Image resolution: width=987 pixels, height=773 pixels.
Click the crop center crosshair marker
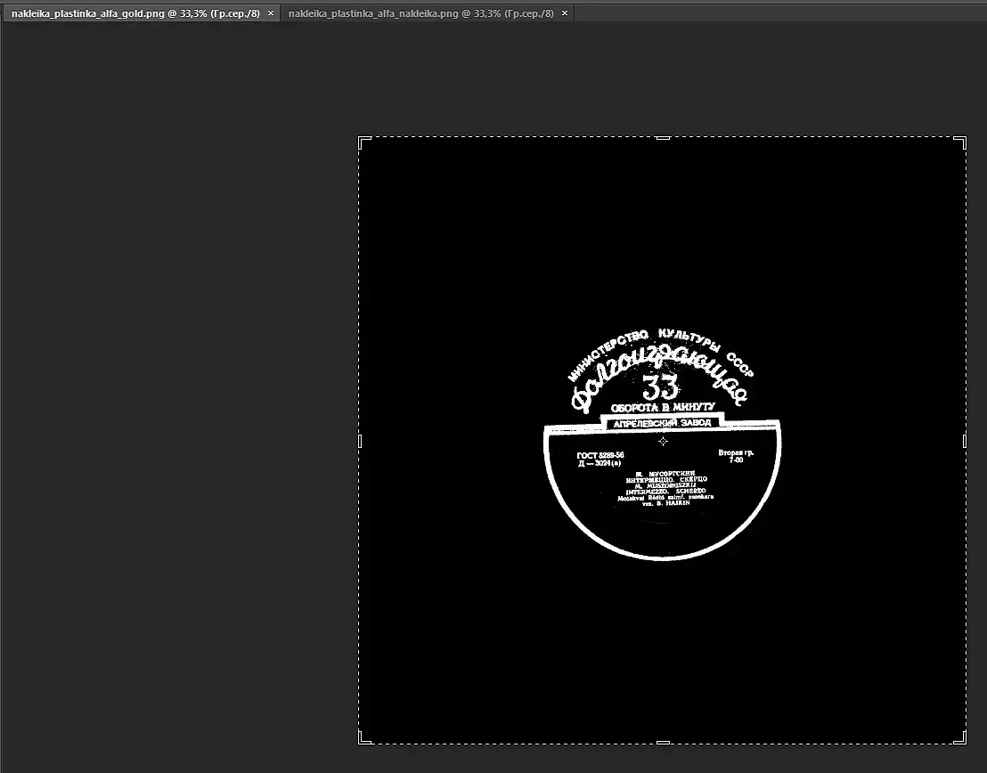click(x=663, y=441)
